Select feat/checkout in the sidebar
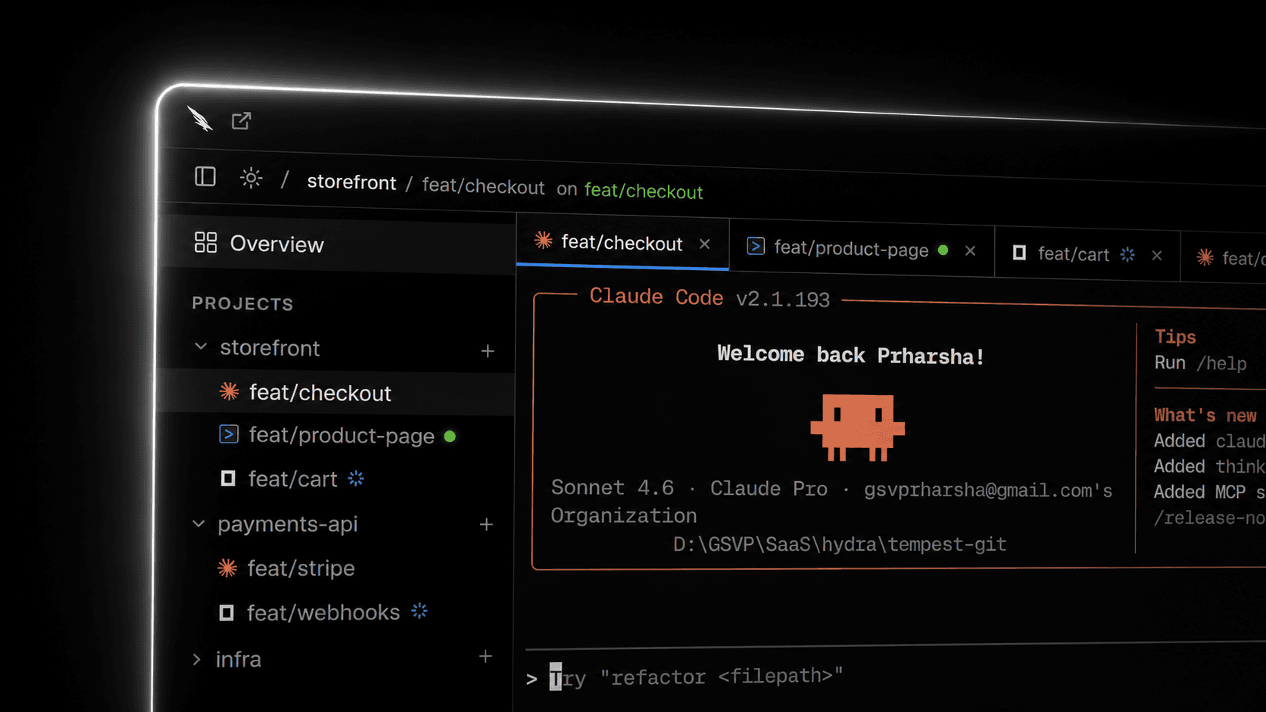 337,392
